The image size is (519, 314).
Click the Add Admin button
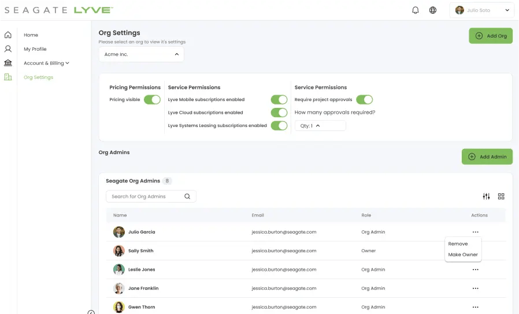pyautogui.click(x=487, y=156)
